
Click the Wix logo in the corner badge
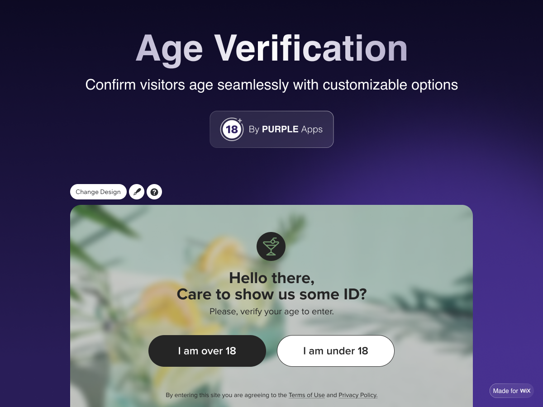[x=526, y=391]
